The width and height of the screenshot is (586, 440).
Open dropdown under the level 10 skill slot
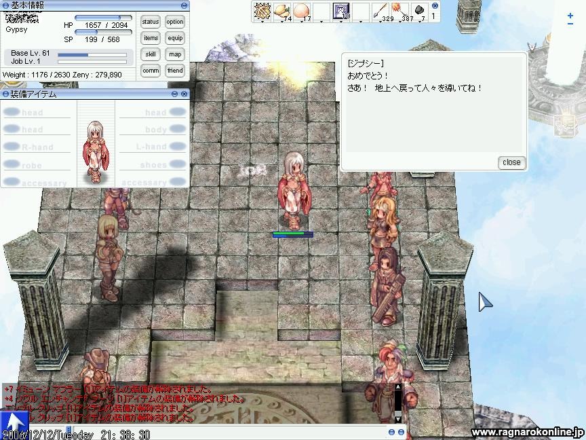pos(341,22)
